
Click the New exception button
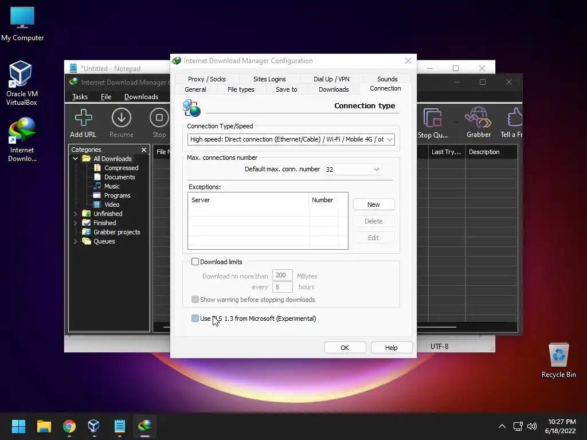click(x=374, y=205)
